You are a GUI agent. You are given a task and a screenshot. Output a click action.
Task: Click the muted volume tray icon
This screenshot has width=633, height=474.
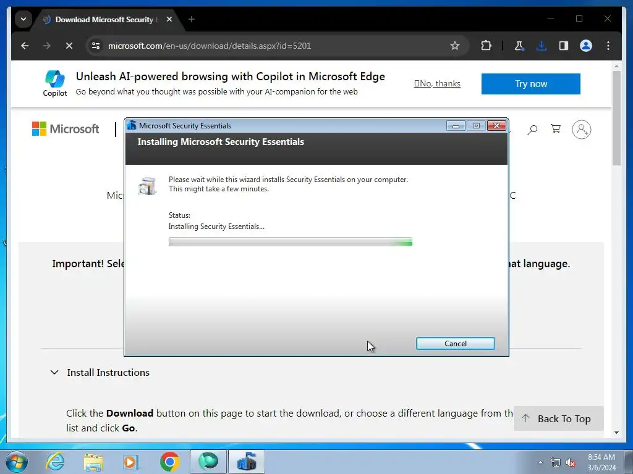click(x=571, y=462)
